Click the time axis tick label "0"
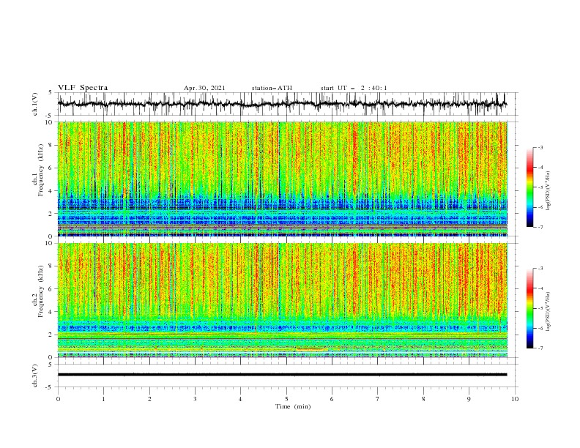Viewport: 580px width, 448px height. pos(58,399)
